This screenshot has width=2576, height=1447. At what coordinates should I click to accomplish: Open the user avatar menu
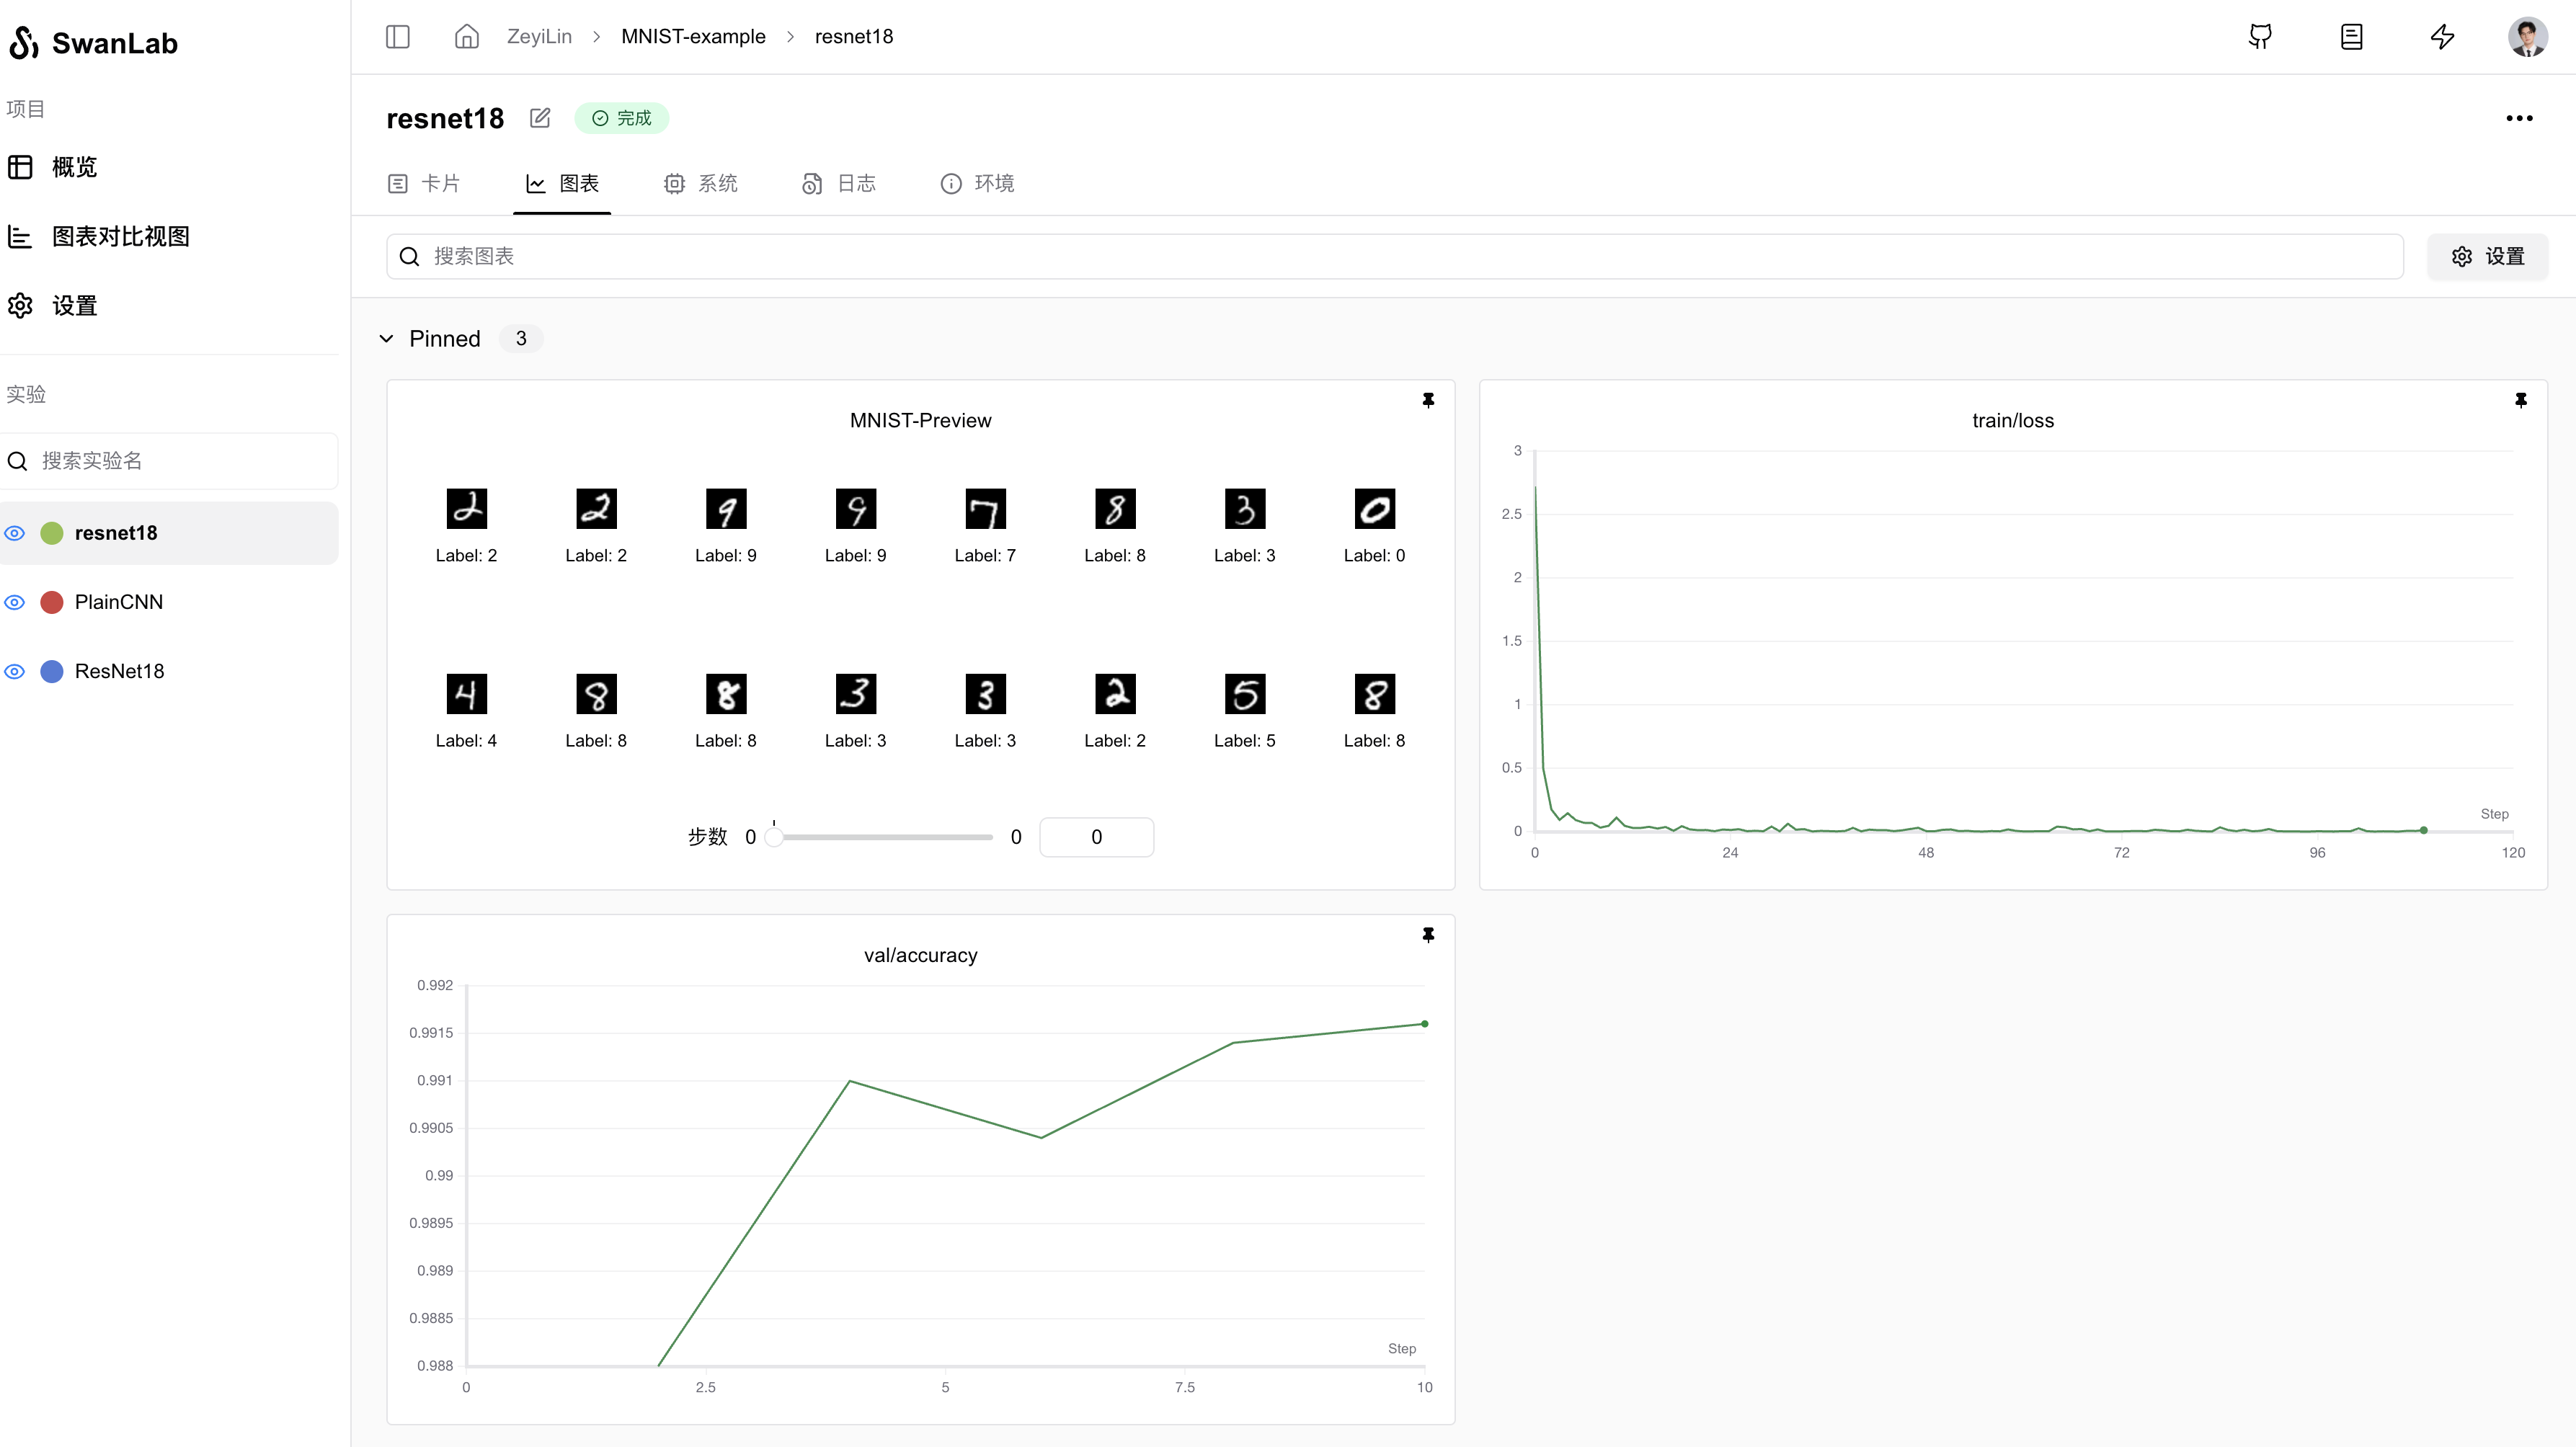[2527, 37]
